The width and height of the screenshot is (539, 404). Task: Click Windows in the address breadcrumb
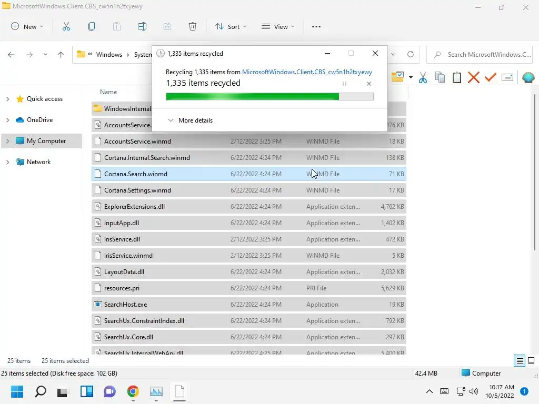109,55
